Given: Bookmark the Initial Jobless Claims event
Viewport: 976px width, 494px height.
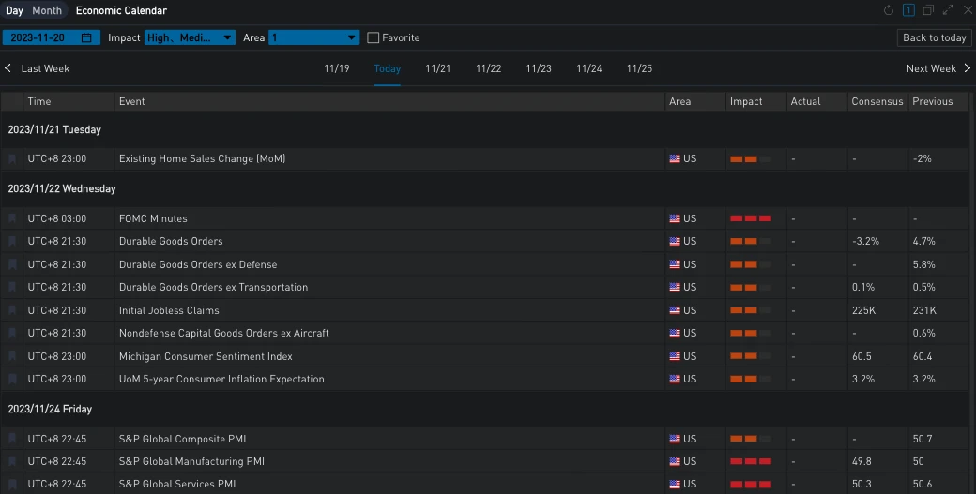Looking at the screenshot, I should click(12, 310).
